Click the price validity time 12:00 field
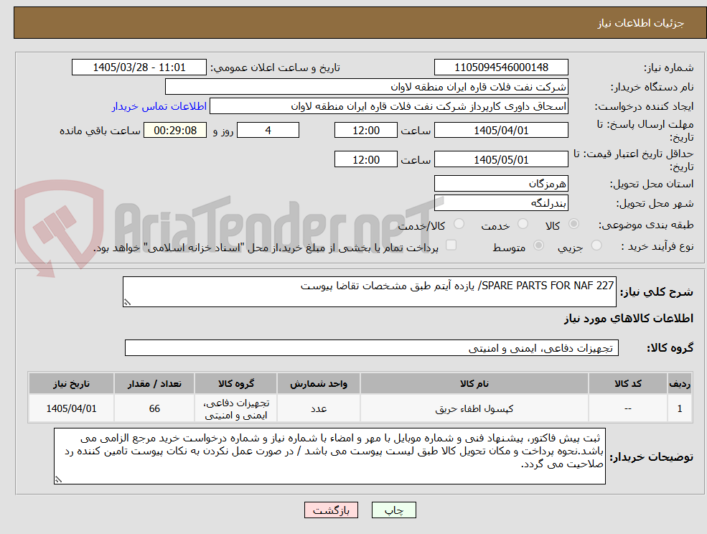The width and height of the screenshot is (707, 534). tap(365, 159)
